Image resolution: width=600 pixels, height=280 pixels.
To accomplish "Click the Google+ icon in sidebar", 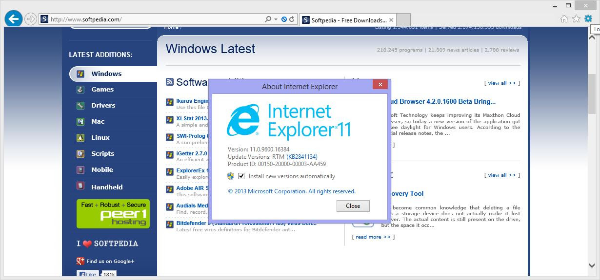I will [x=80, y=261].
